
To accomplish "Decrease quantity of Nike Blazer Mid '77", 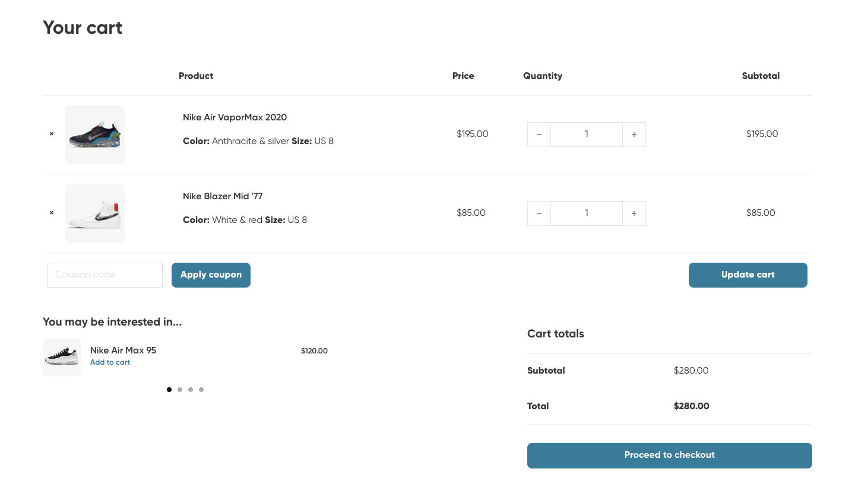I will coord(539,213).
